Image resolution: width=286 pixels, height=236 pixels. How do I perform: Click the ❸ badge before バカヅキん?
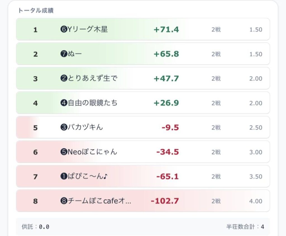(x=63, y=128)
